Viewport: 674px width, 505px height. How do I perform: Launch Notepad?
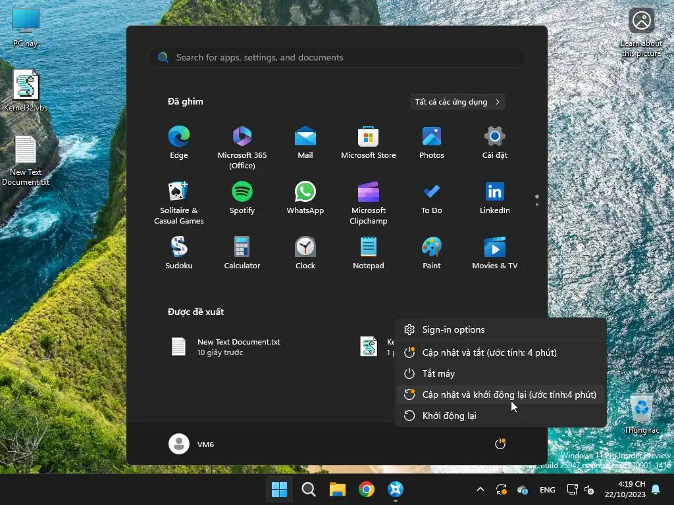(369, 253)
